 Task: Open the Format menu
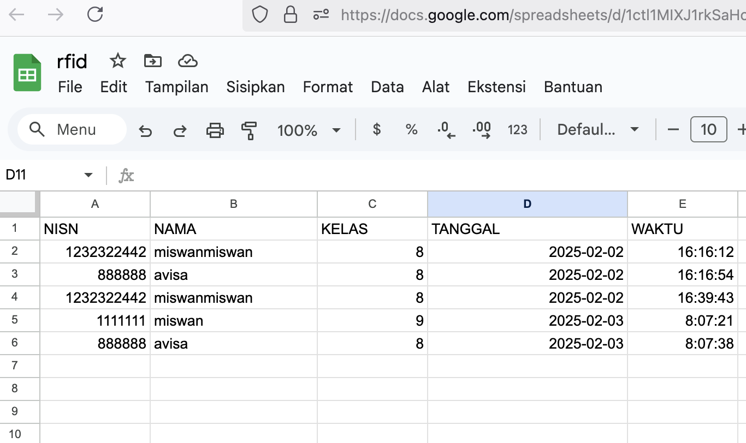click(x=328, y=87)
